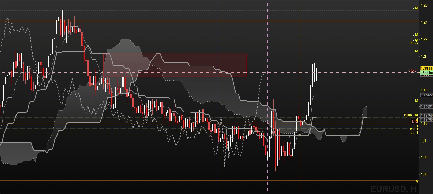Viewport: 433px width, 194px height.
Task: Click the ts - H level label
Action: [x=414, y=129]
